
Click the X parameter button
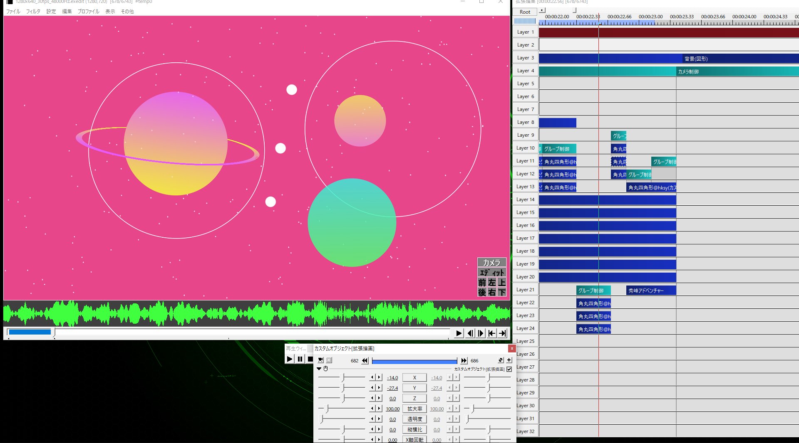(414, 378)
